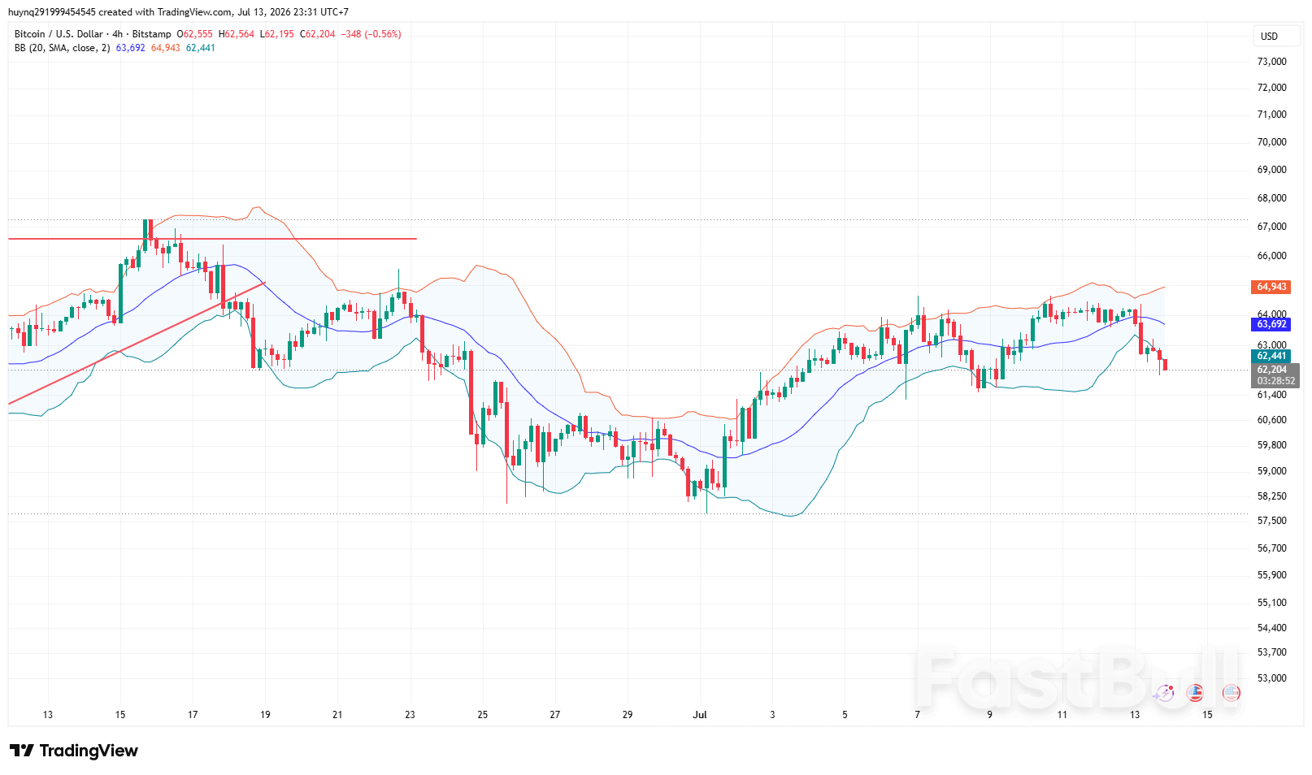Click the BB lower value 62,441 in legend

(201, 48)
